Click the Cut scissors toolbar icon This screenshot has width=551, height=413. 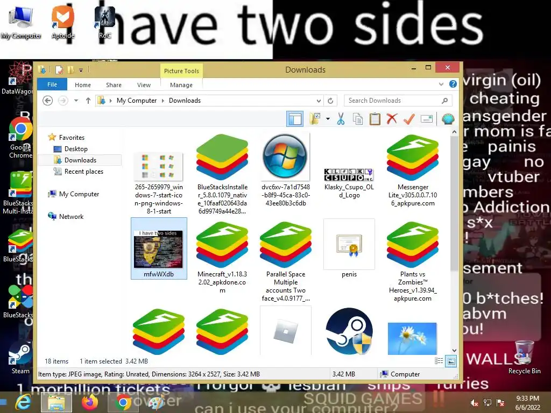[x=341, y=119]
